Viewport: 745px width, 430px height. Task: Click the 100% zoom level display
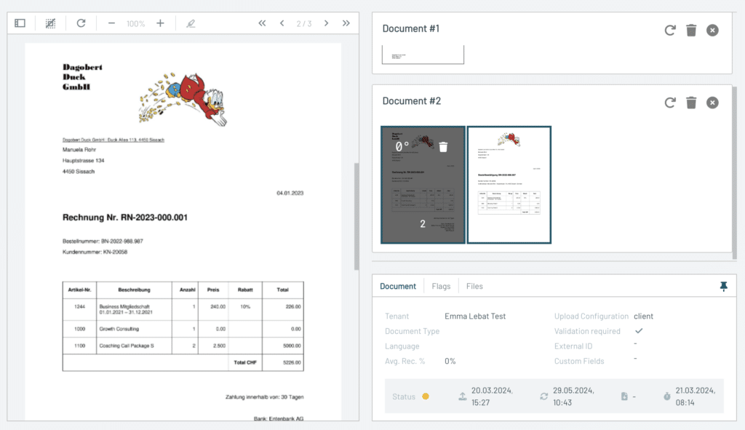[x=135, y=23]
